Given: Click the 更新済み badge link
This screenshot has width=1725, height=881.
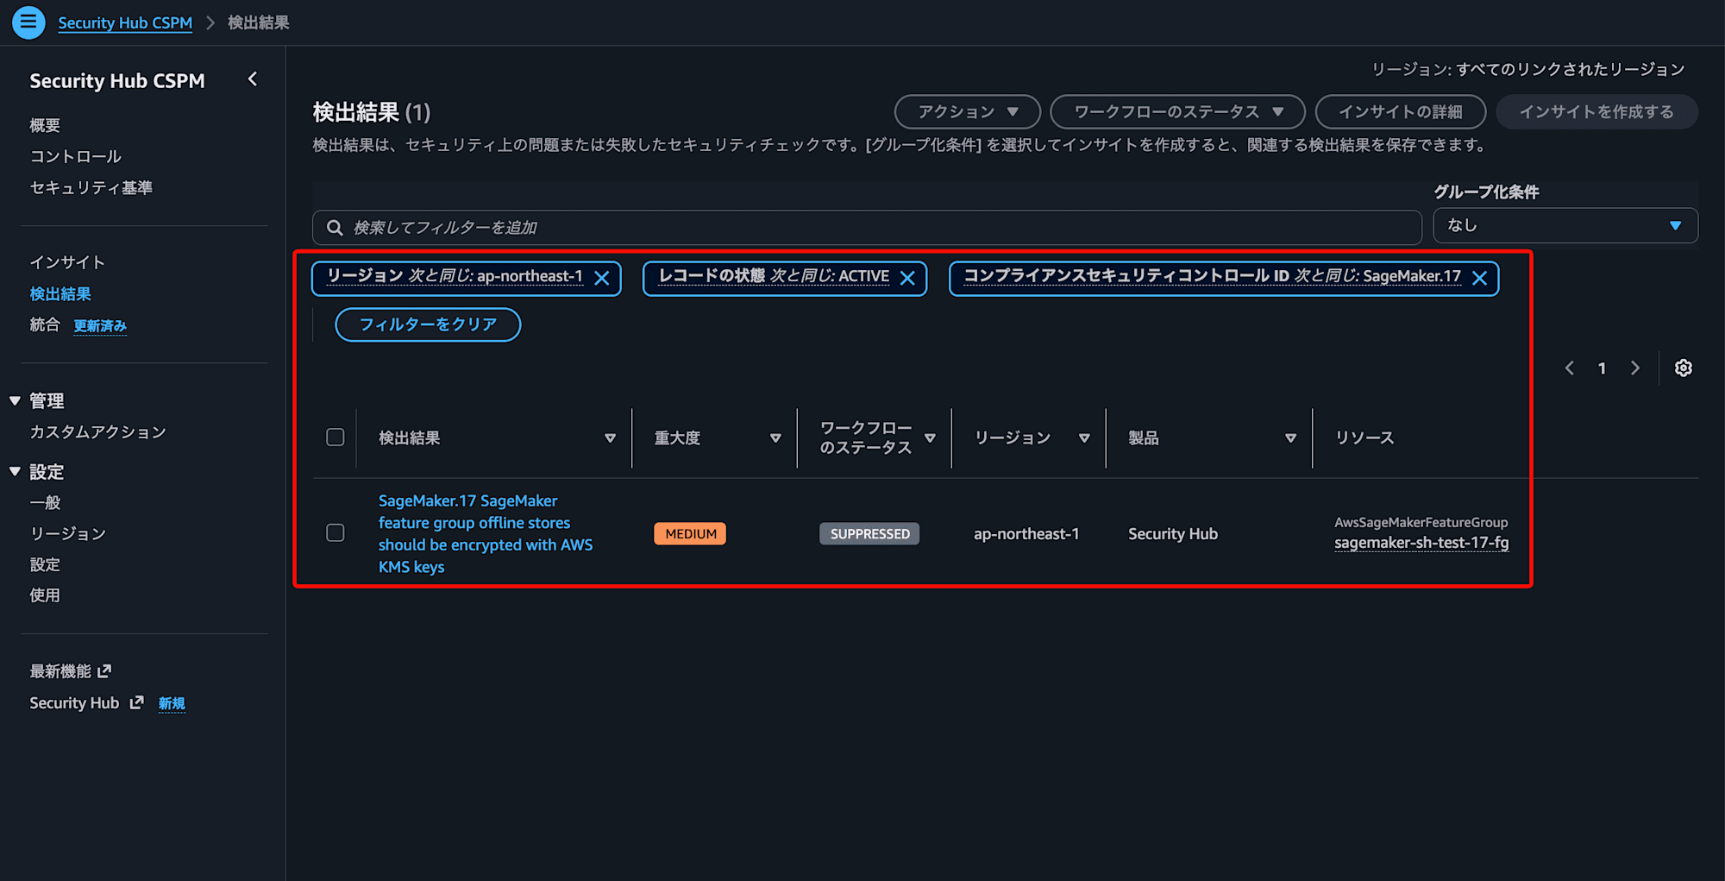Looking at the screenshot, I should click(x=100, y=326).
